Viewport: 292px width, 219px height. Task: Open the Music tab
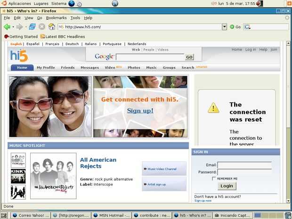coord(151,68)
